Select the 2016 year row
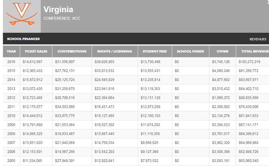This screenshot has width=269, height=166. [136, 62]
